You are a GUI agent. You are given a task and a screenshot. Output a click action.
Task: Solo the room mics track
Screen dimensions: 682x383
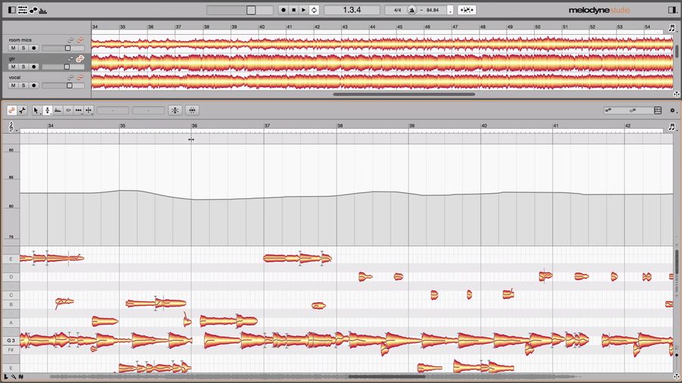coord(23,48)
